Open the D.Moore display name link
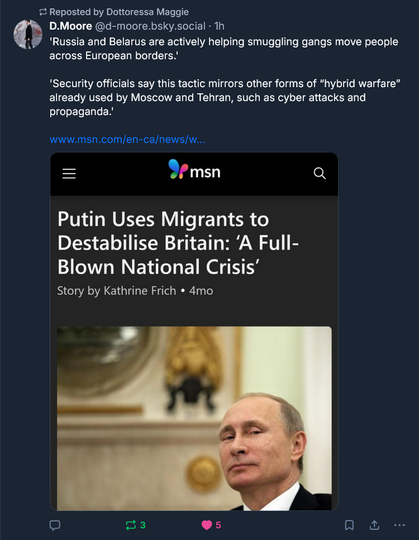 click(x=70, y=26)
